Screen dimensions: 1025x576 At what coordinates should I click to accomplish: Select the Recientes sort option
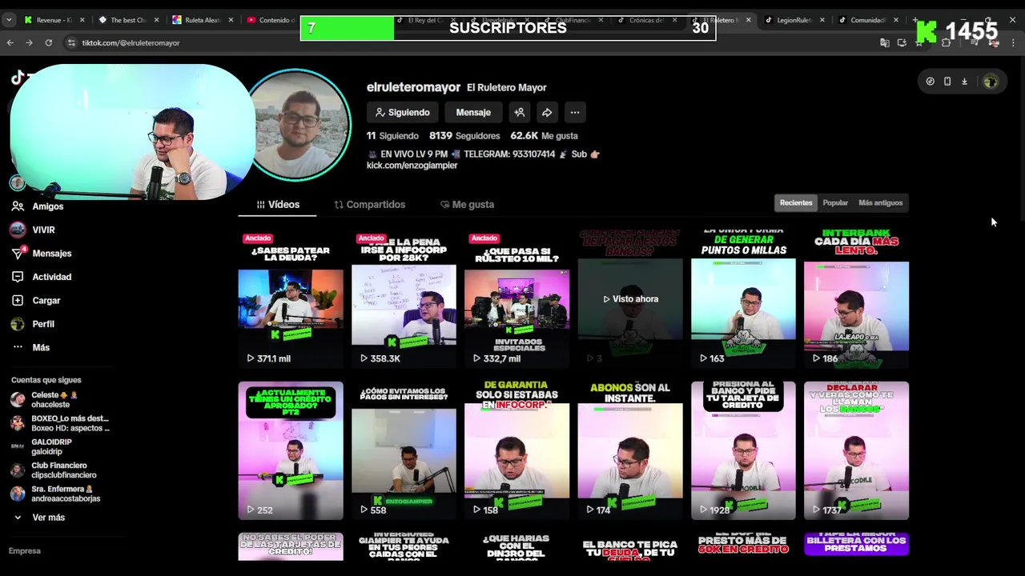[796, 202]
